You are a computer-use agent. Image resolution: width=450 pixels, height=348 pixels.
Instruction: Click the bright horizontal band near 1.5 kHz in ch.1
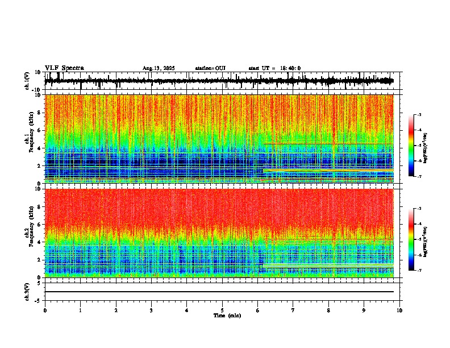pyautogui.click(x=328, y=171)
